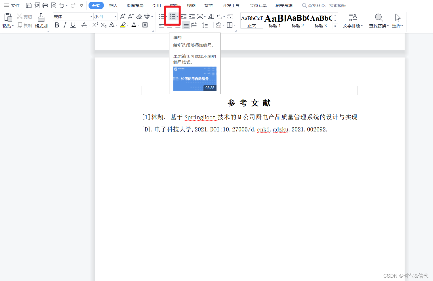The image size is (433, 281).
Task: Open the font size dropdown (小四)
Action: [x=115, y=17]
